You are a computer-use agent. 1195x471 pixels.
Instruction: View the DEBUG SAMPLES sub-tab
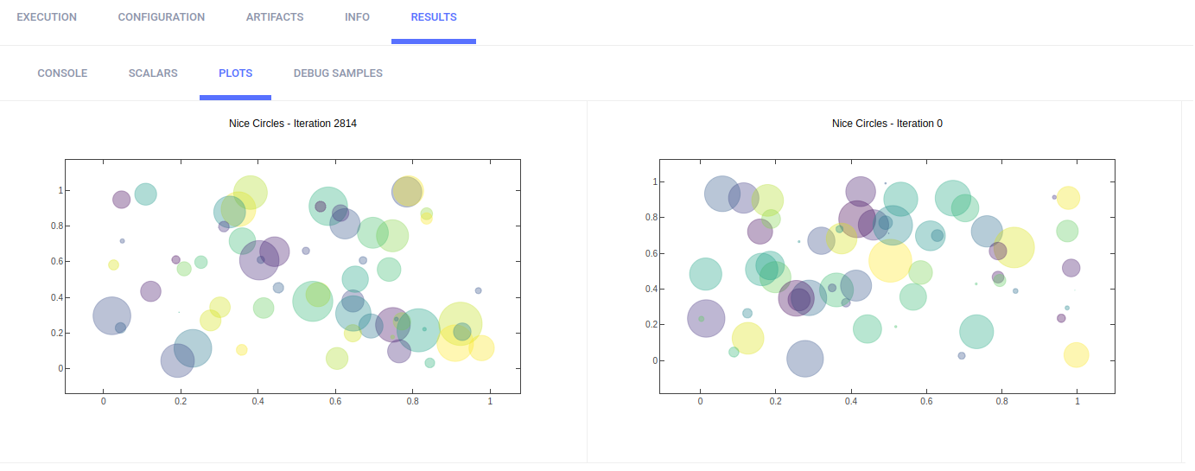pyautogui.click(x=338, y=73)
